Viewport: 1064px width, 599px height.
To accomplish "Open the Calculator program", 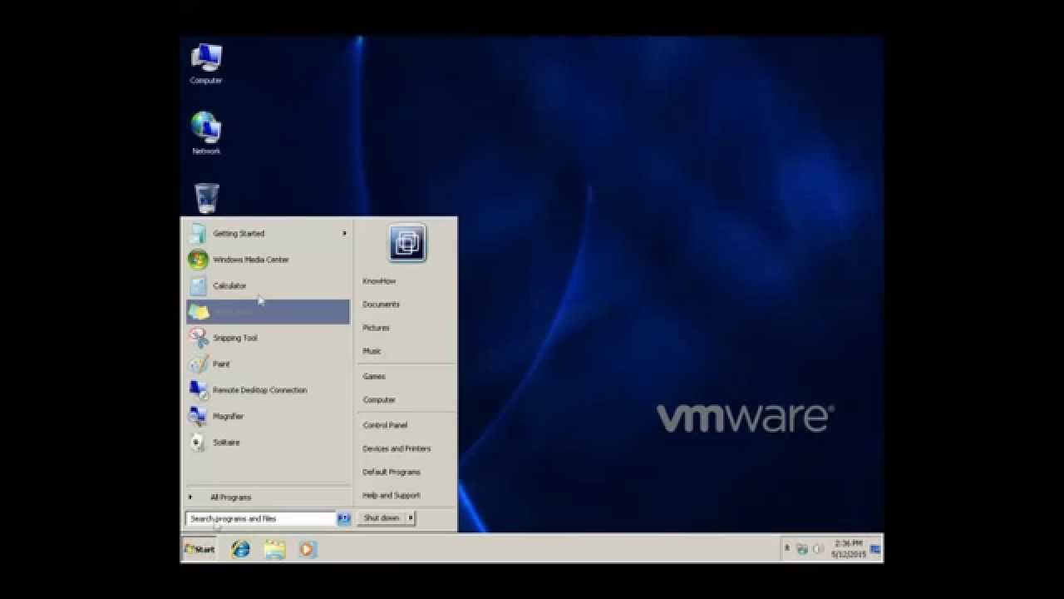I will tap(268, 285).
